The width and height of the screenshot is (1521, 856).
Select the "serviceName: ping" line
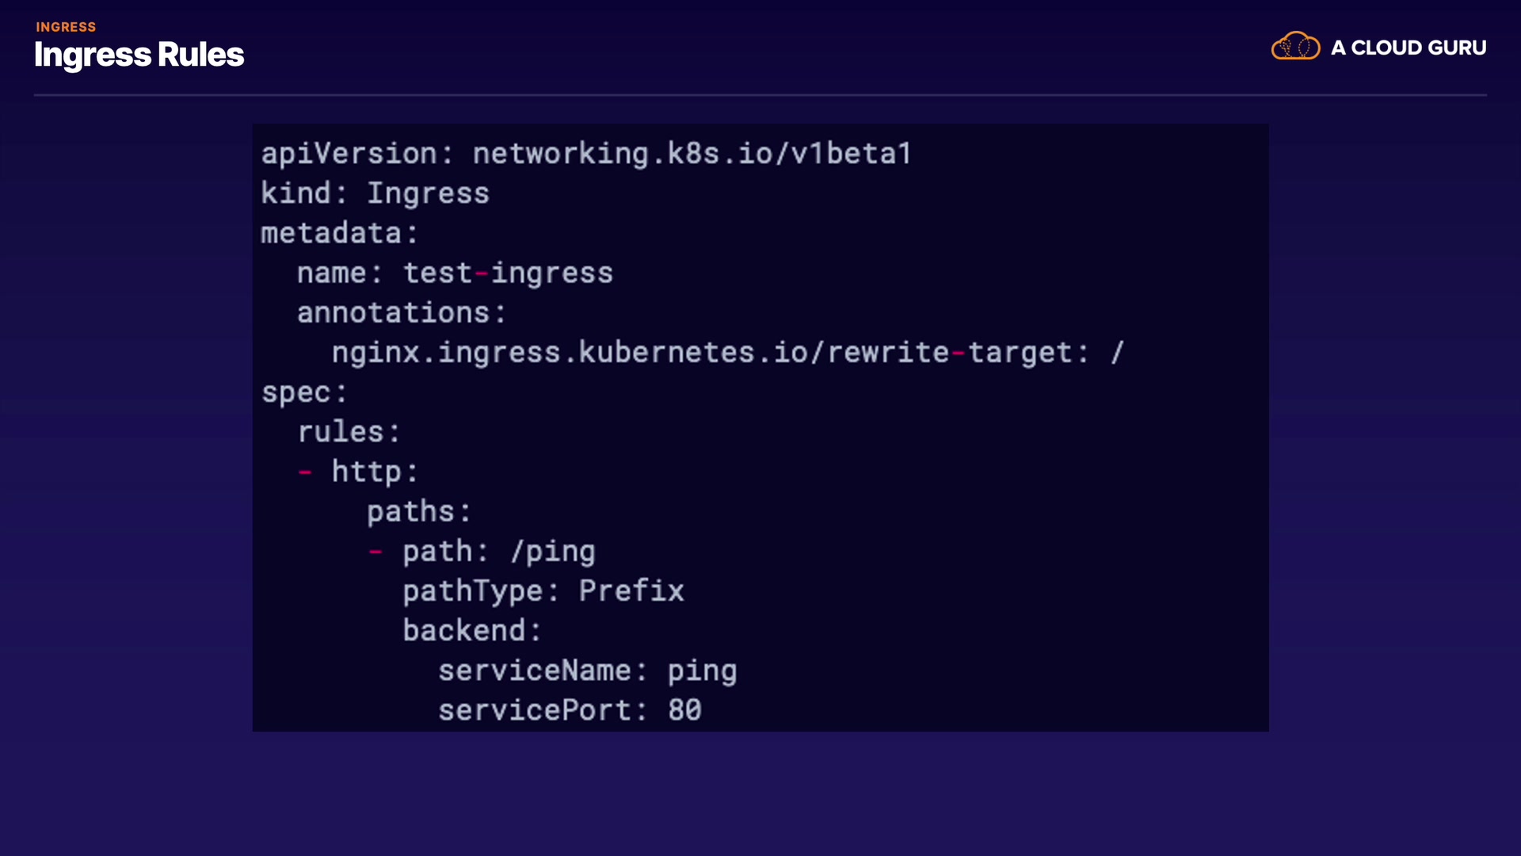click(x=587, y=671)
